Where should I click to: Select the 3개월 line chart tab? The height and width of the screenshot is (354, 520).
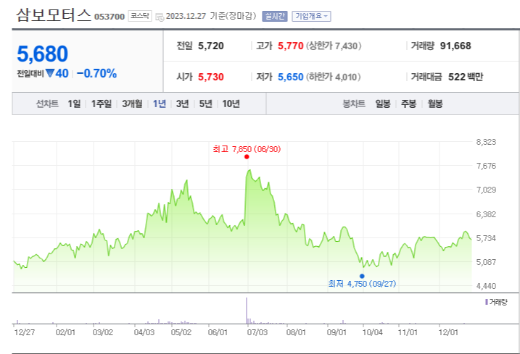pos(132,104)
